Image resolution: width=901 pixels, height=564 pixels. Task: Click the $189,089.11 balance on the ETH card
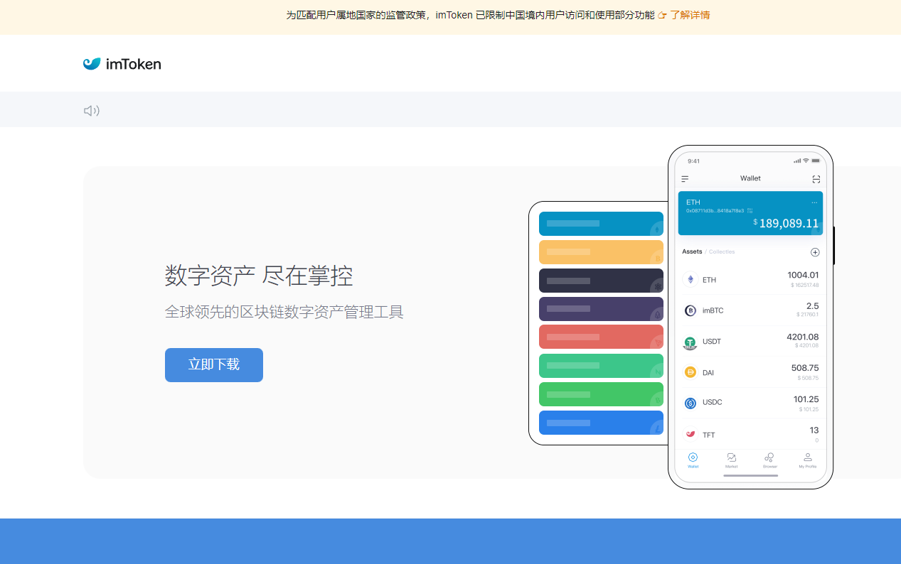point(786,223)
